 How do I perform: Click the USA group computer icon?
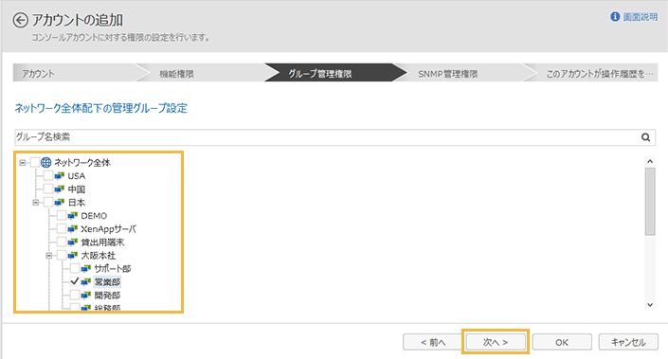pos(59,176)
